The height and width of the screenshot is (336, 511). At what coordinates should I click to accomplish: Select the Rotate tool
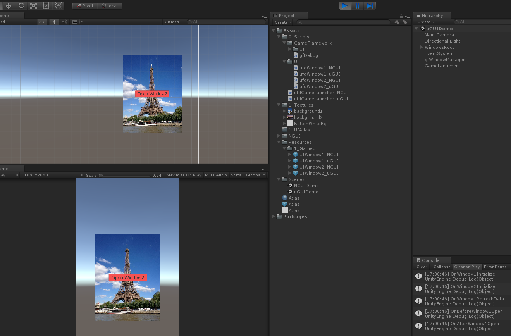pos(21,6)
